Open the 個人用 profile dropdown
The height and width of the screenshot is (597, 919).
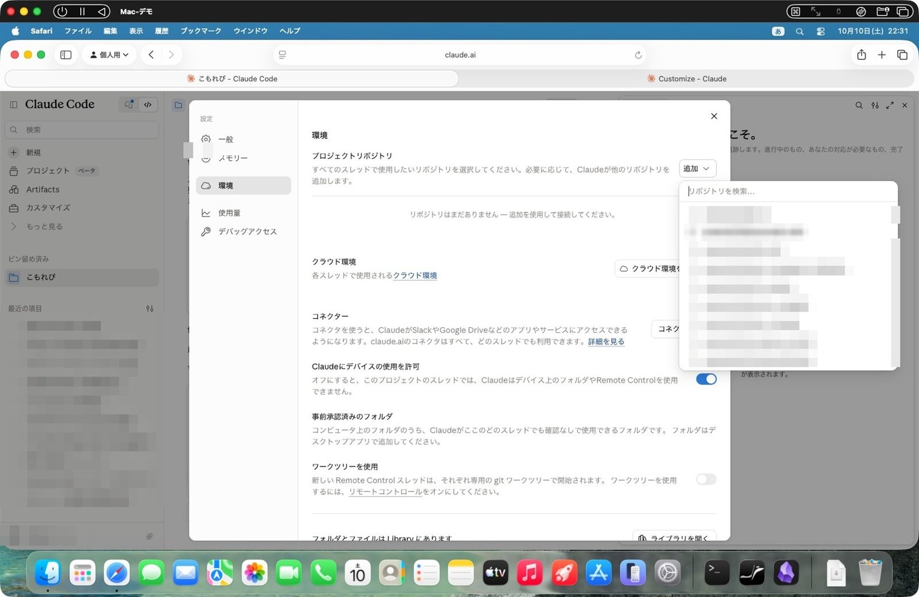point(109,55)
